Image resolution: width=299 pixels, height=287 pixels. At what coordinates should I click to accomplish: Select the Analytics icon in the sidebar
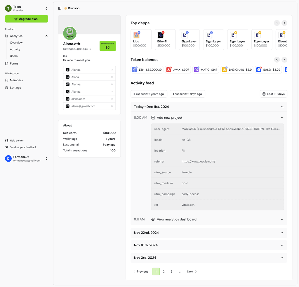click(x=7, y=36)
